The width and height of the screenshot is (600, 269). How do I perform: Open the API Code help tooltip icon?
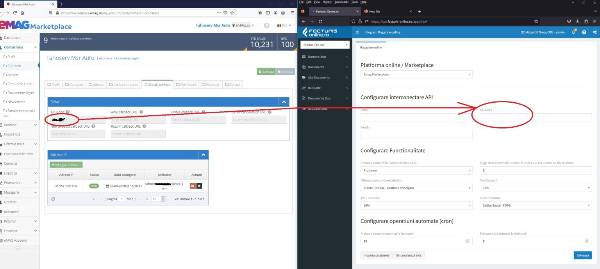68,112
